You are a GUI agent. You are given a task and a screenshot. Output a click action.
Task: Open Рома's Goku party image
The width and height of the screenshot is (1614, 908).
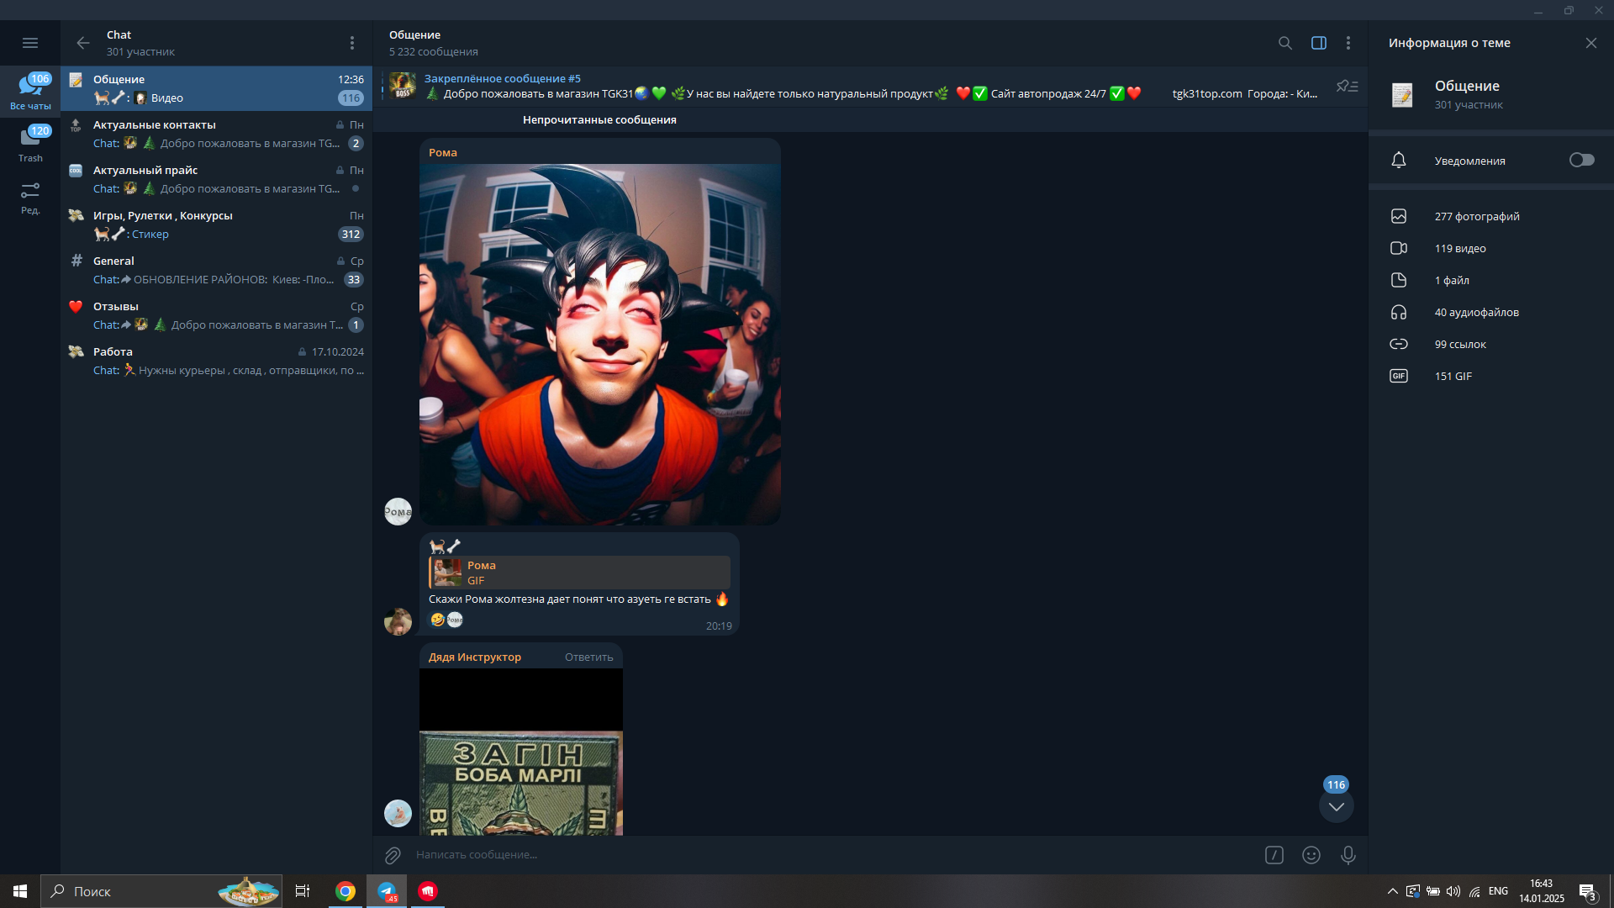(x=600, y=345)
